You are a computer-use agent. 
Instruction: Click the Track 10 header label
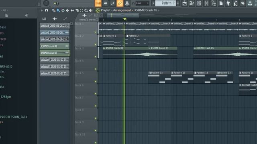[x=80, y=134]
